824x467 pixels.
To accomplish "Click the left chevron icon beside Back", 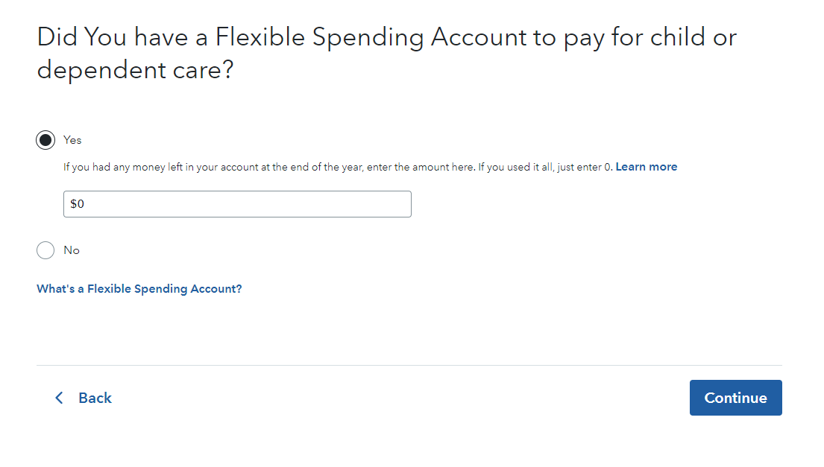I will tap(59, 398).
